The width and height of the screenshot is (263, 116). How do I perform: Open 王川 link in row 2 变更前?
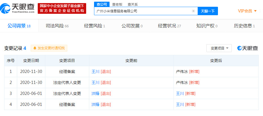point(95,82)
